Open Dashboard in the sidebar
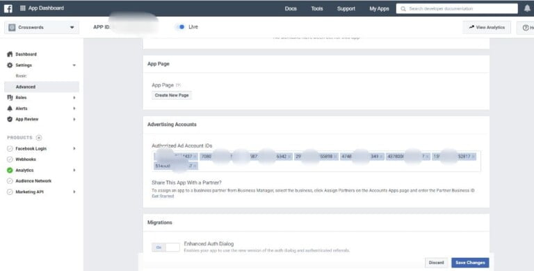 (x=26, y=54)
